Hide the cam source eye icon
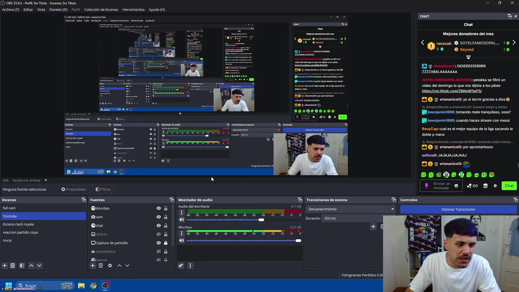This screenshot has height=292, width=519. [x=159, y=217]
